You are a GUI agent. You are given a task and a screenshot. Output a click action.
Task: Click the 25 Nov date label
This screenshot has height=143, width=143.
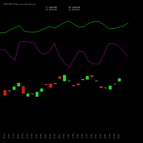(18, 136)
